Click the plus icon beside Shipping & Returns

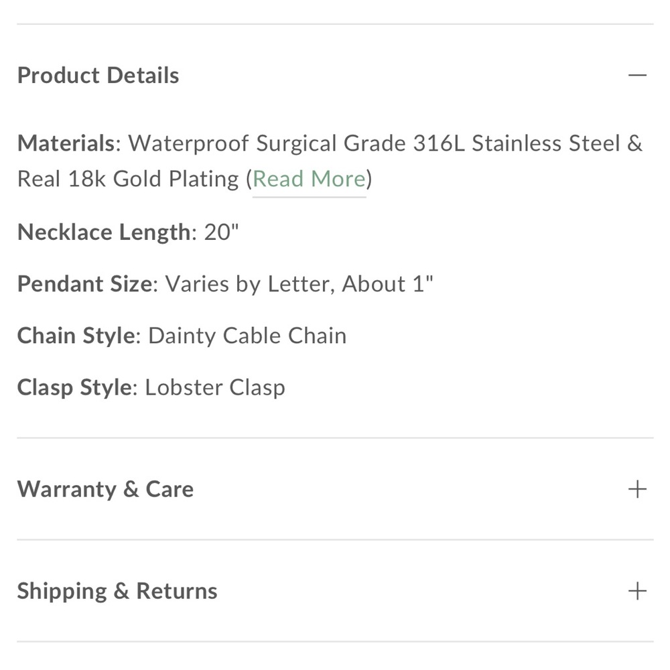click(637, 591)
